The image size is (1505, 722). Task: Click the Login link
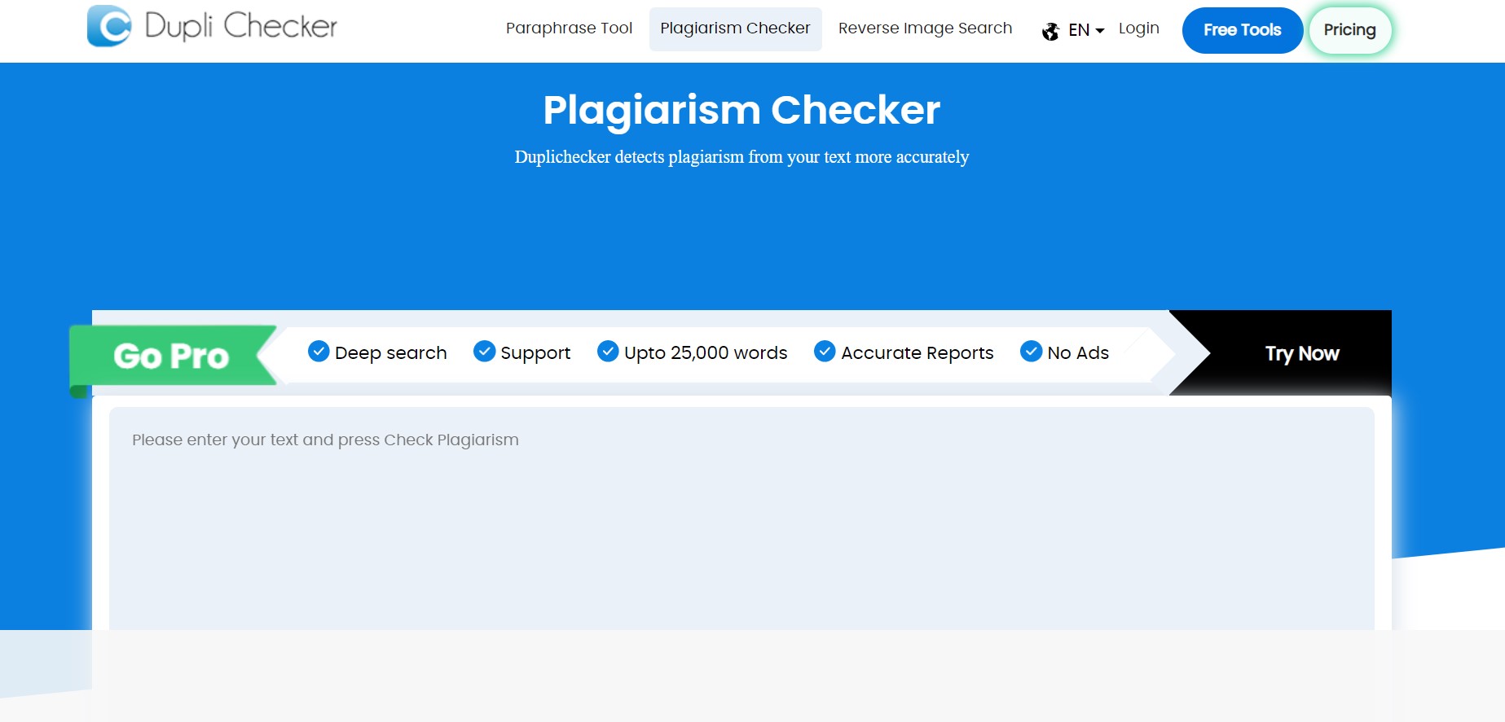coord(1138,28)
